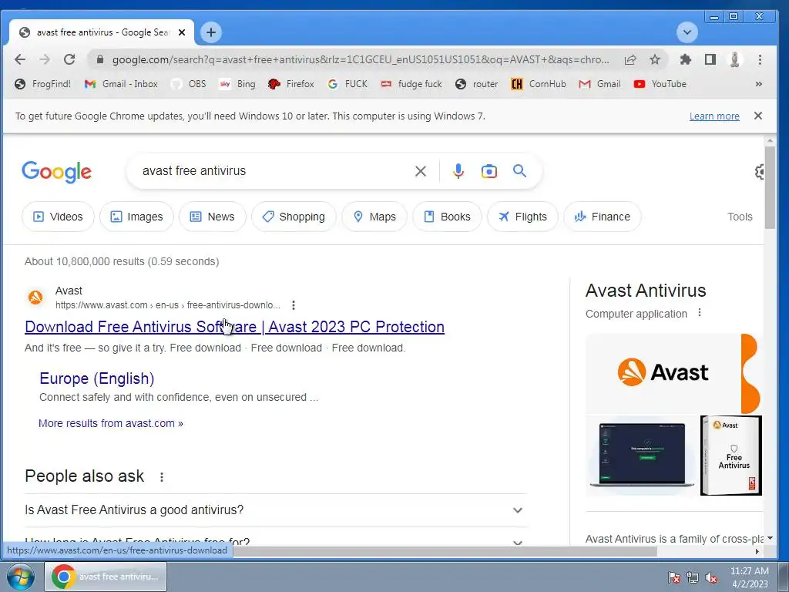Open the Action Center flag tray icon
The height and width of the screenshot is (592, 789).
(x=673, y=577)
